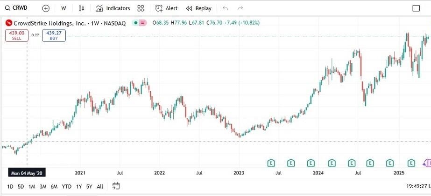
Task: Click the last earnings E marker near 2025
Action: [411, 162]
